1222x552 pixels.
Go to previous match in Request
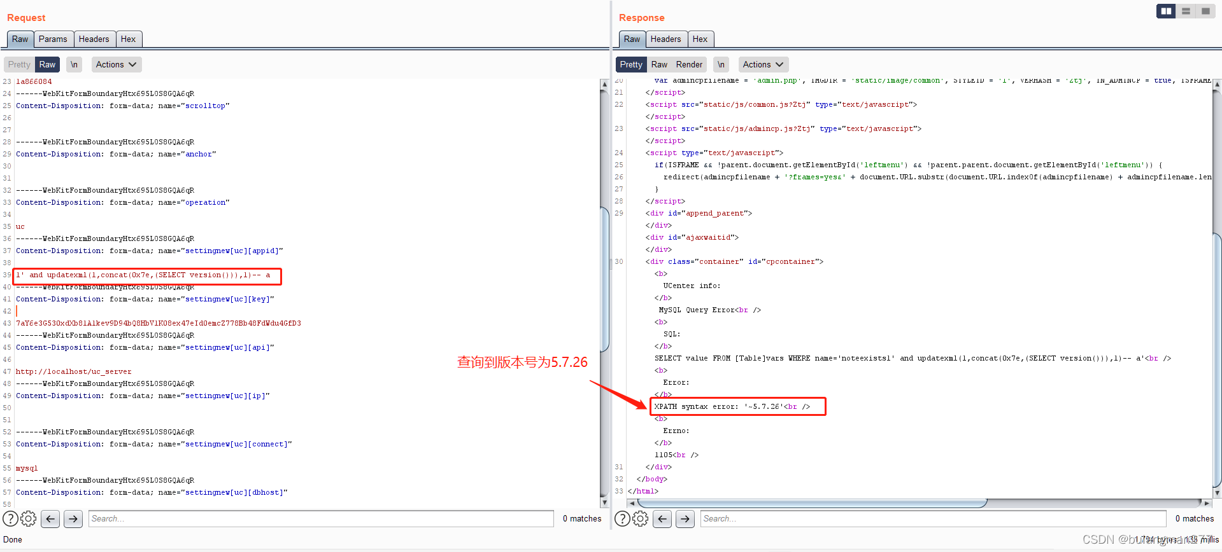(x=50, y=519)
